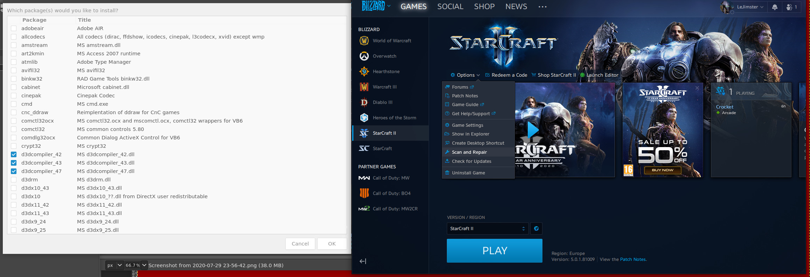This screenshot has height=277, width=810.
Task: Close the StarCraft sale banner
Action: [x=697, y=88]
